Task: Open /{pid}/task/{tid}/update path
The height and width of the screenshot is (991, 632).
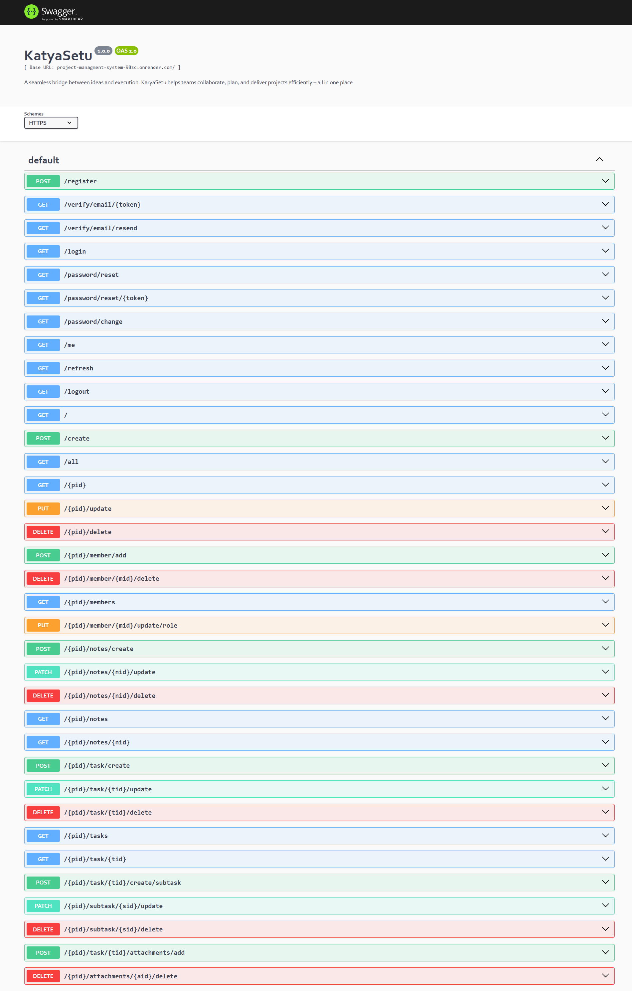Action: tap(108, 789)
